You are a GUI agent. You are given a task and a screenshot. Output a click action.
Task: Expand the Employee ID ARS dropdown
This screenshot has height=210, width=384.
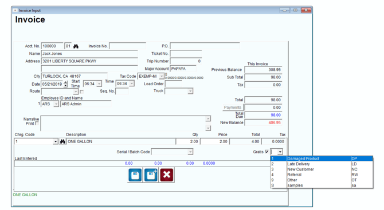pos(56,104)
